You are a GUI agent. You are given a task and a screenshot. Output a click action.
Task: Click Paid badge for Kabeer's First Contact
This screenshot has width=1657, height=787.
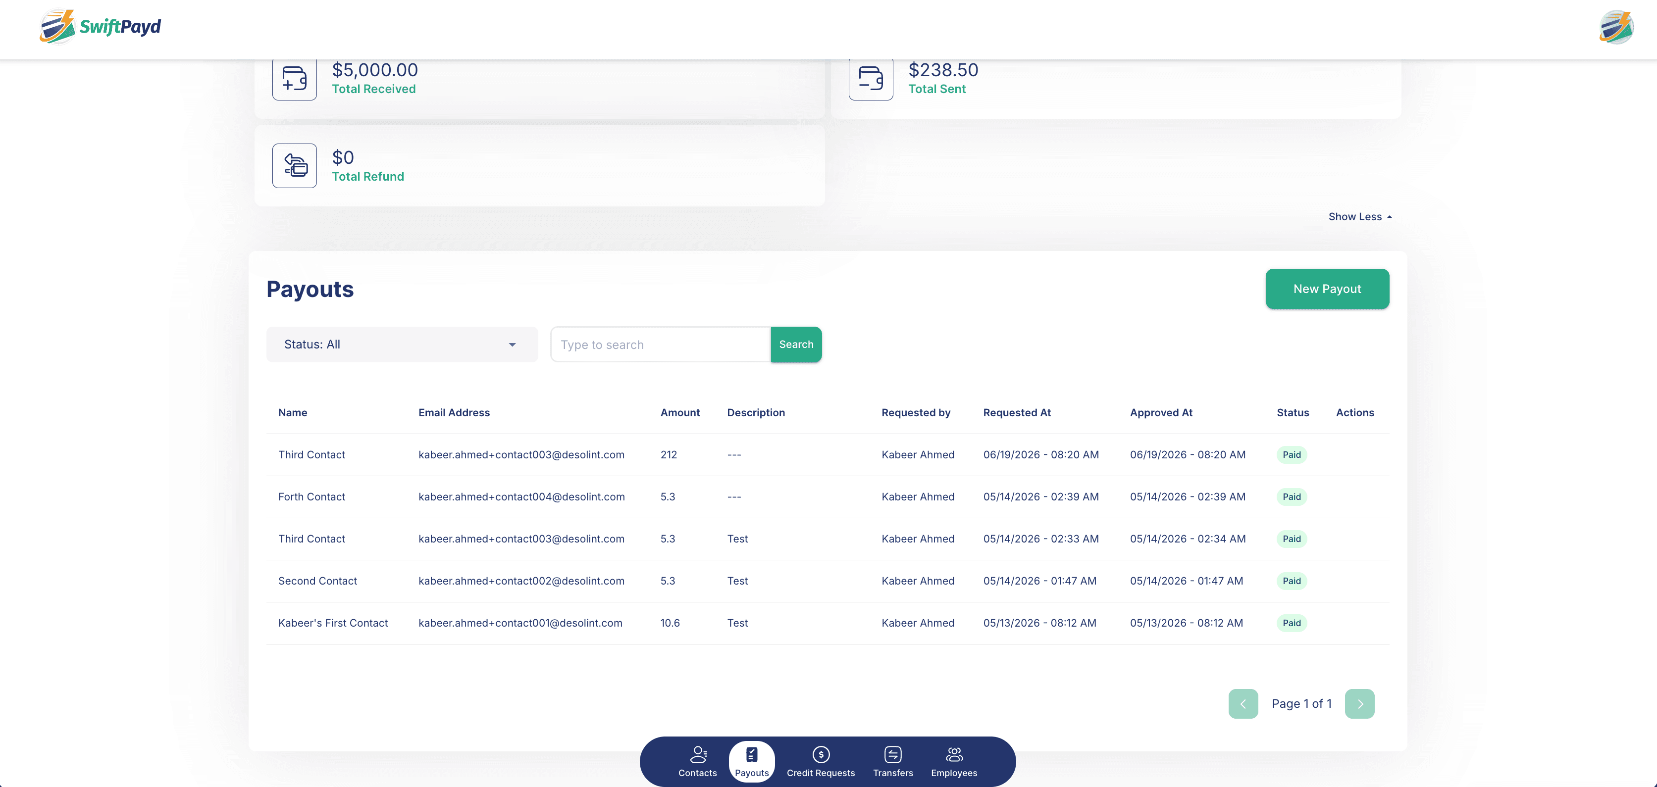(1292, 623)
